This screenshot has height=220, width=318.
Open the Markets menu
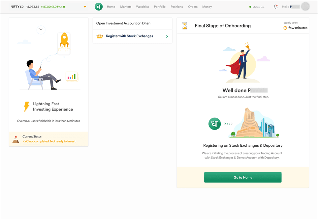125,7
